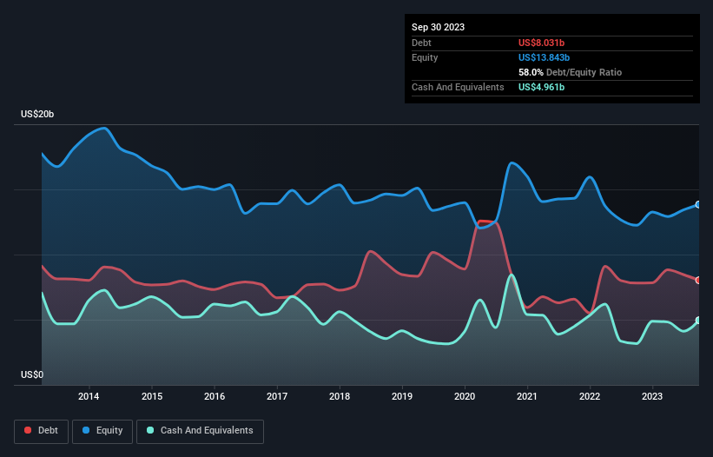Click the 58.0% Debt/Equity Ratio text
713x457 pixels.
pos(571,72)
